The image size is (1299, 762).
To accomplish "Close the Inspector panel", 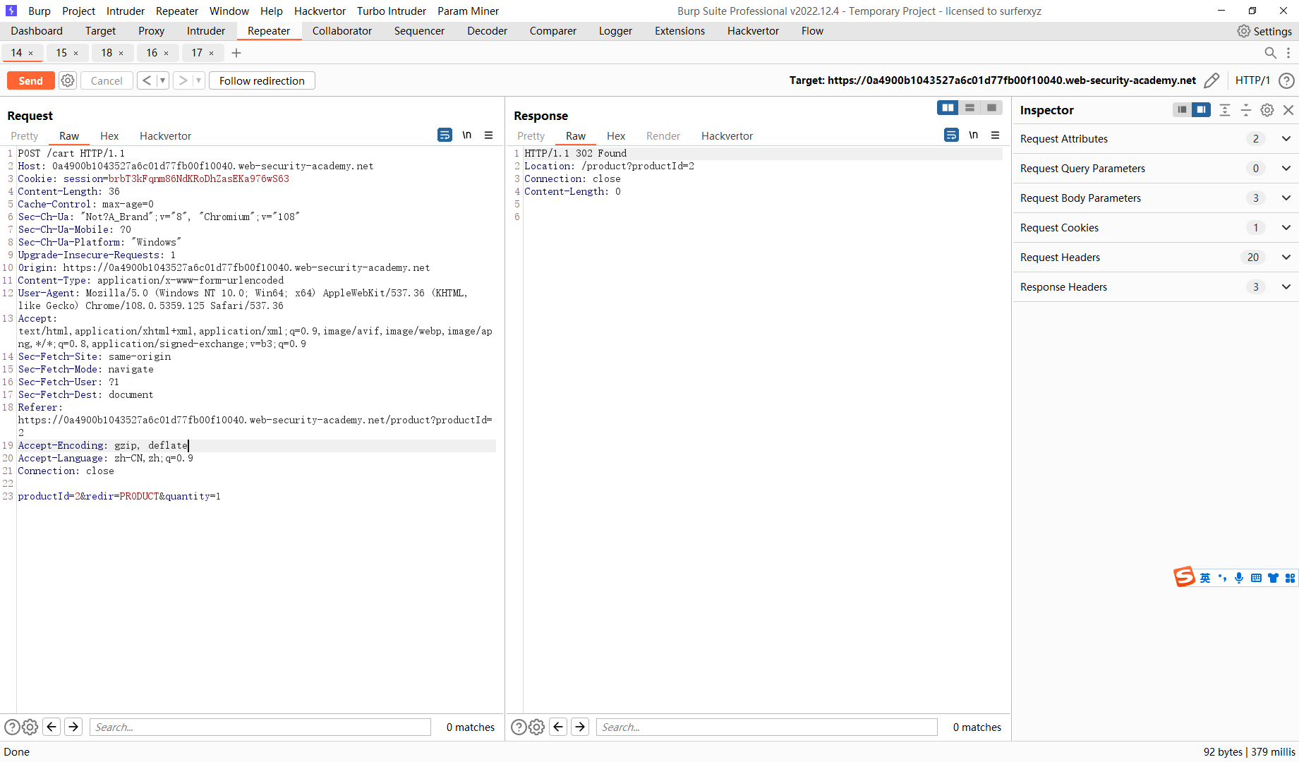I will click(1288, 110).
